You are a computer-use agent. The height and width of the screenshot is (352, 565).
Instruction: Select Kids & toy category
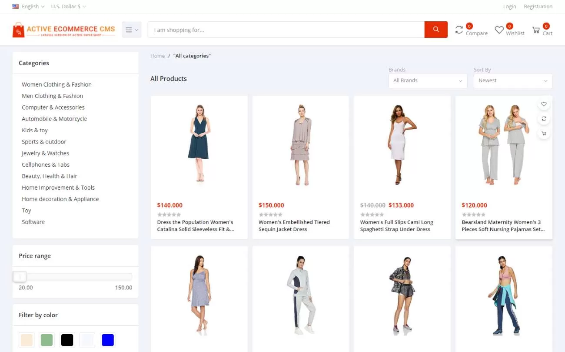[x=35, y=130]
